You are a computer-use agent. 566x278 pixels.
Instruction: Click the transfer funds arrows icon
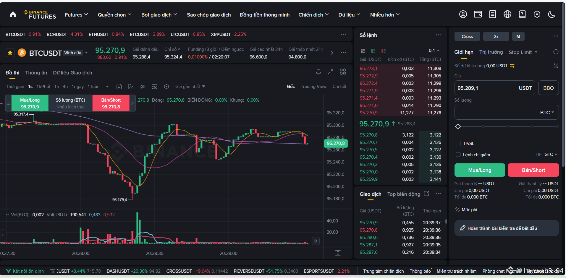coord(512,66)
